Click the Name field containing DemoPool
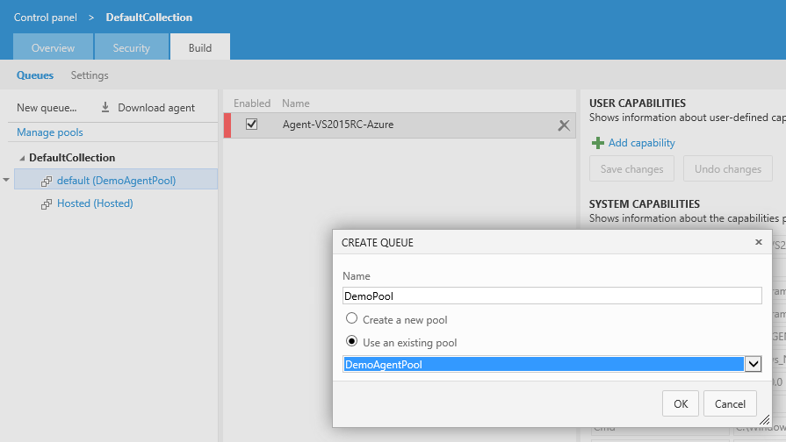The image size is (786, 442). click(x=552, y=296)
